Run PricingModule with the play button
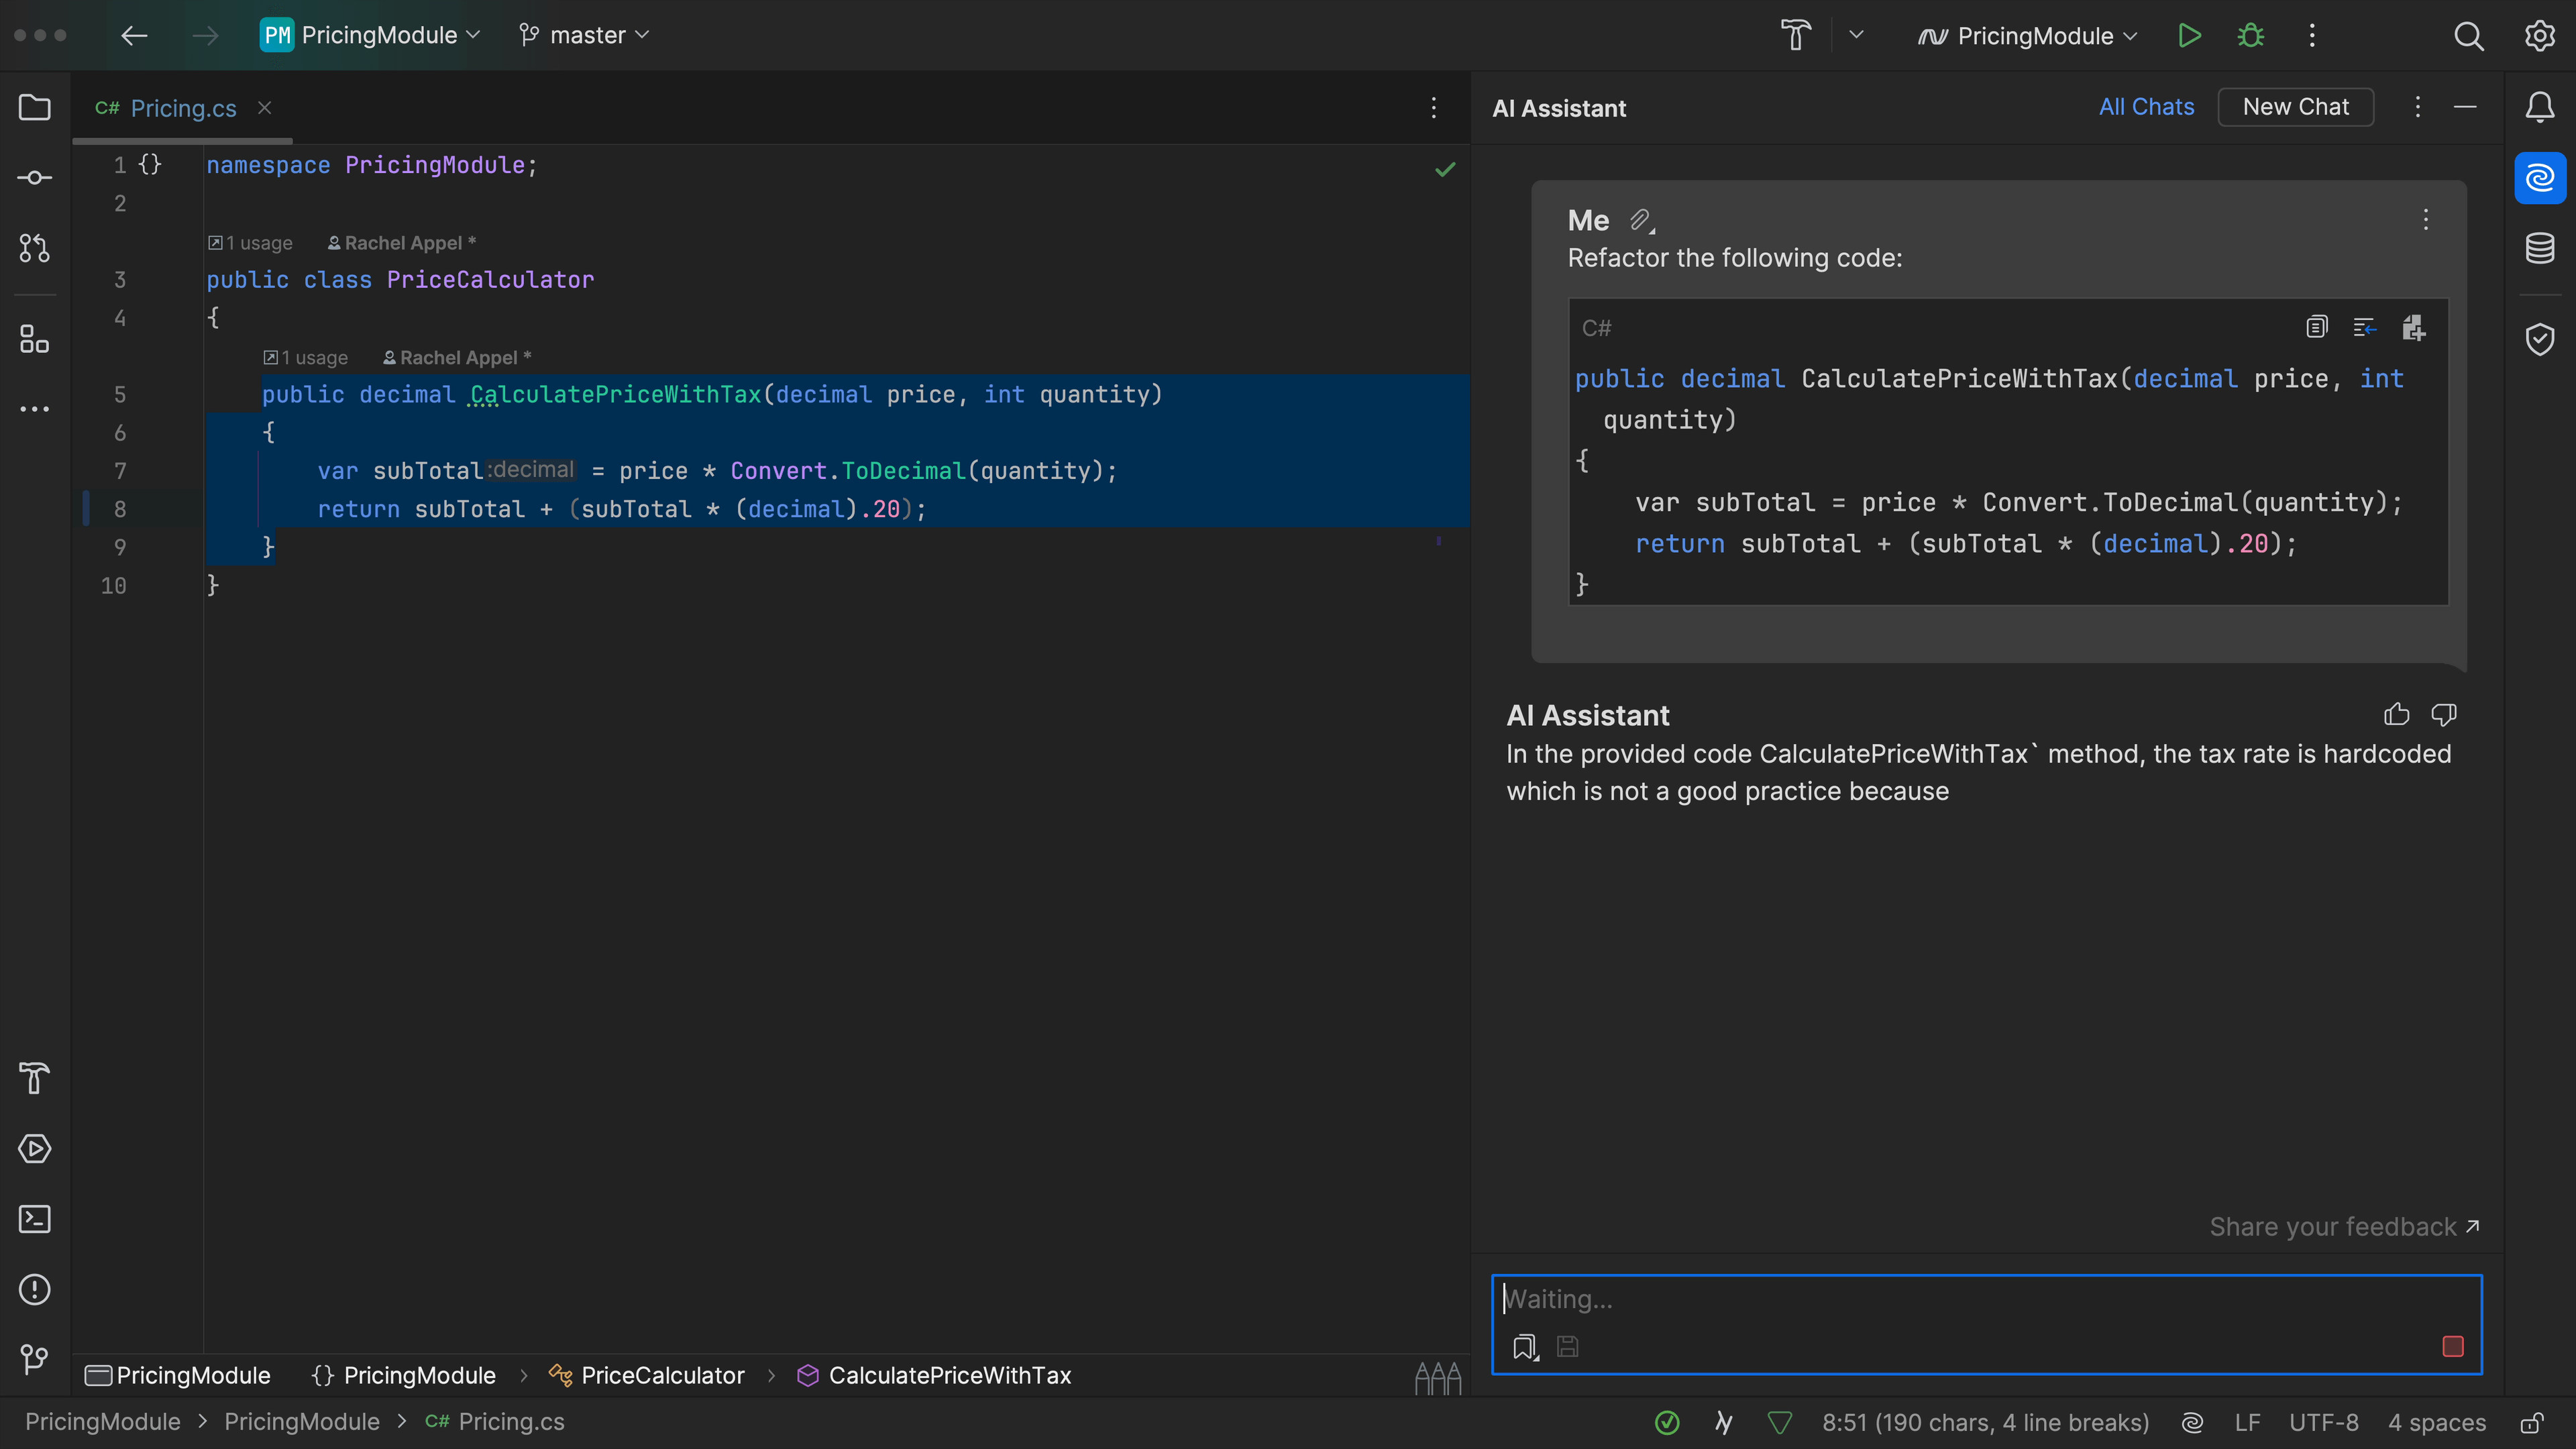 [x=2189, y=36]
